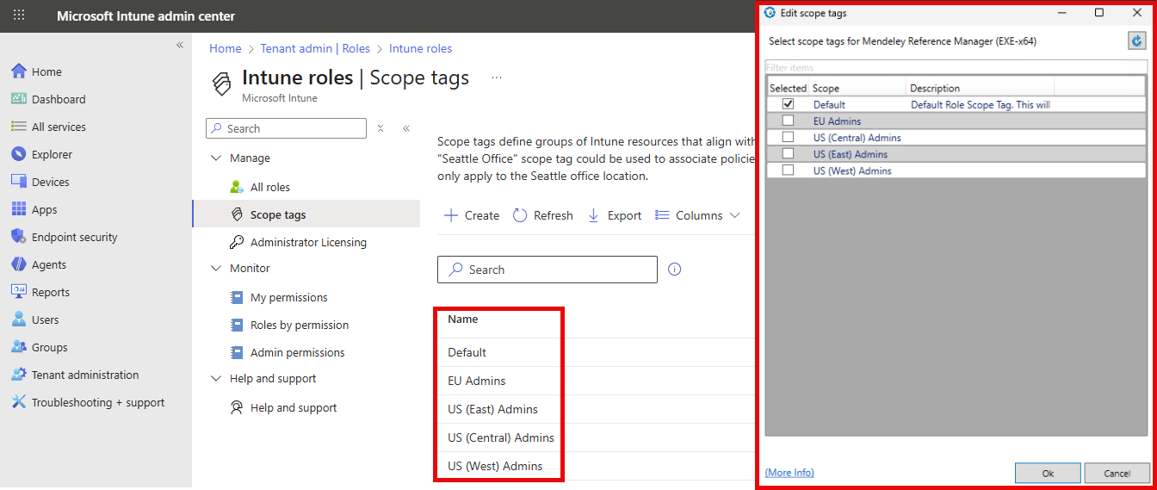Clear the menu search with X icon
This screenshot has height=490, width=1157.
(381, 128)
